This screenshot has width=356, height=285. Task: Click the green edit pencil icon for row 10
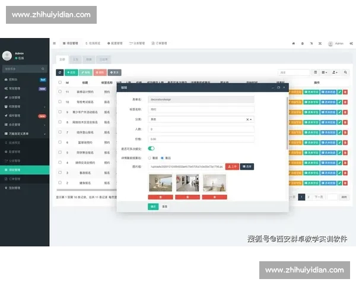[339, 102]
